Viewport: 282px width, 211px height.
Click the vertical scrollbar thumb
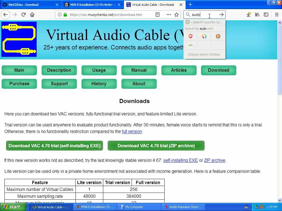coord(280,60)
